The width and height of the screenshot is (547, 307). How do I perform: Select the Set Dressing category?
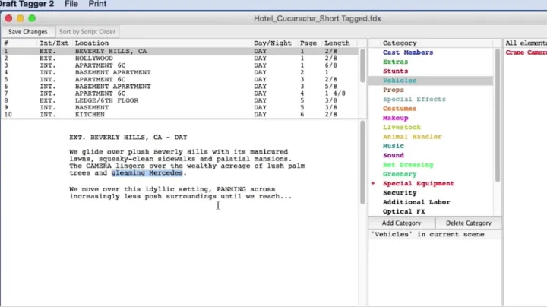[407, 165]
